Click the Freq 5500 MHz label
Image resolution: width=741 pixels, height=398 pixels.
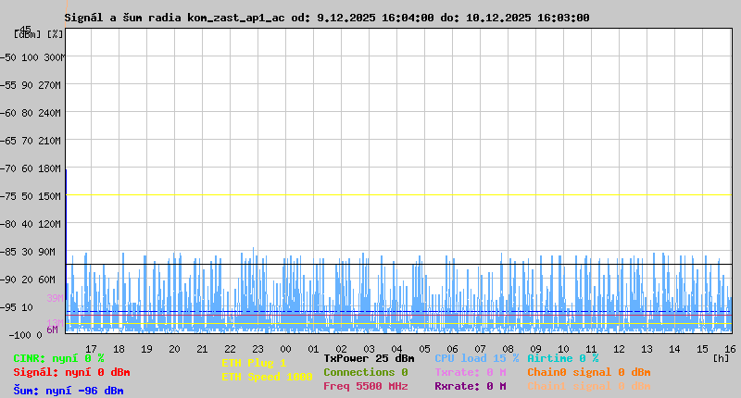coord(365,386)
